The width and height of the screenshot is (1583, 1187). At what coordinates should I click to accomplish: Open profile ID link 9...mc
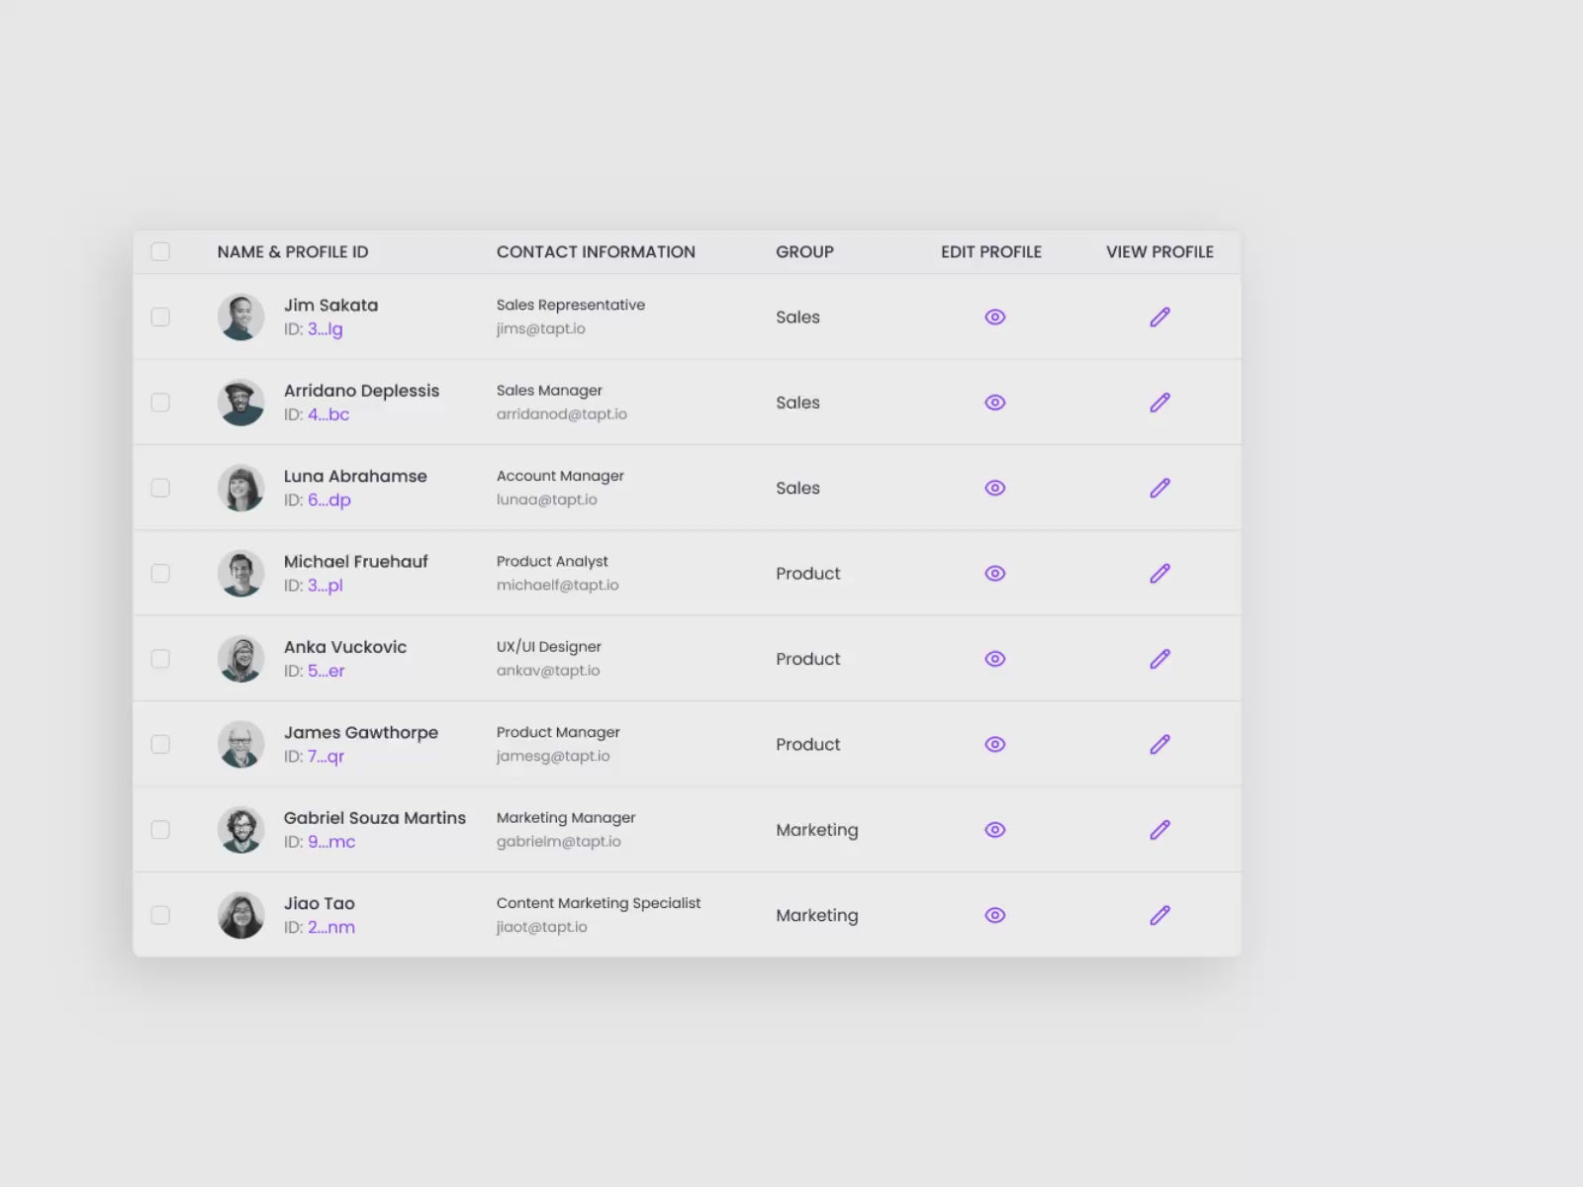click(x=330, y=842)
